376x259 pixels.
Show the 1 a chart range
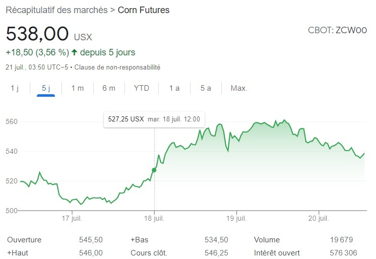tap(174, 88)
